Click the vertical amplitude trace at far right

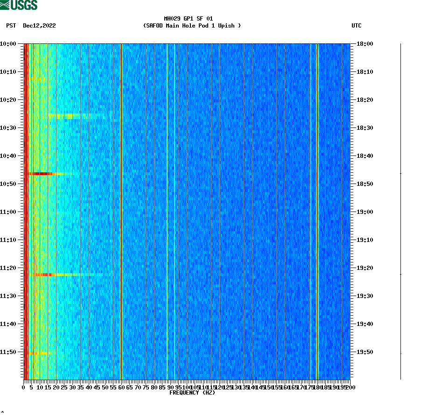(399, 210)
